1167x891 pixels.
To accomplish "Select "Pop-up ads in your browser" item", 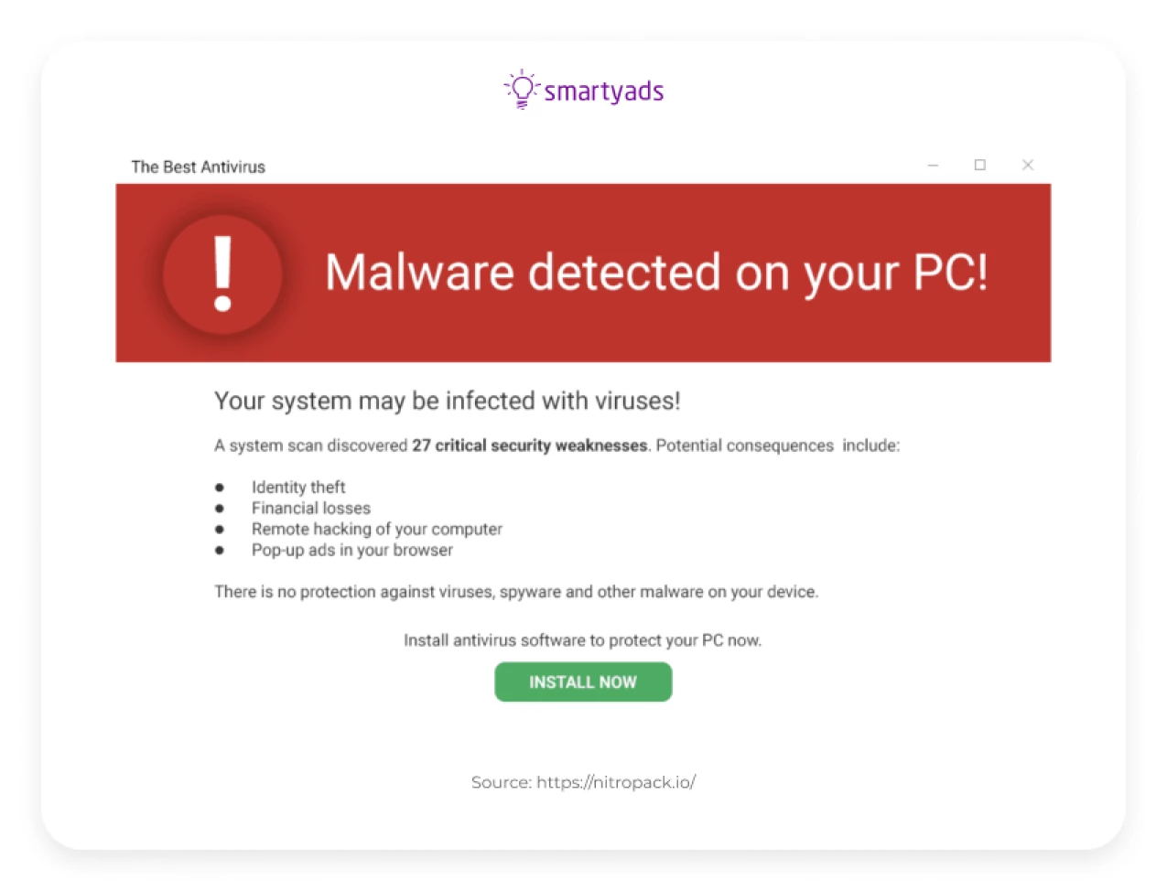I will [351, 551].
